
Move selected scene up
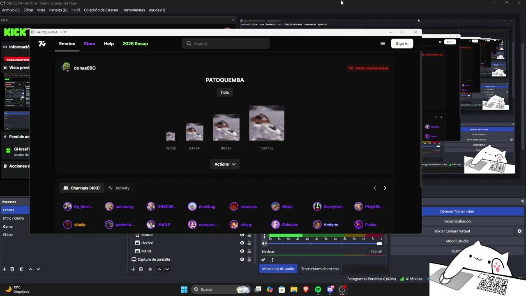click(30, 269)
